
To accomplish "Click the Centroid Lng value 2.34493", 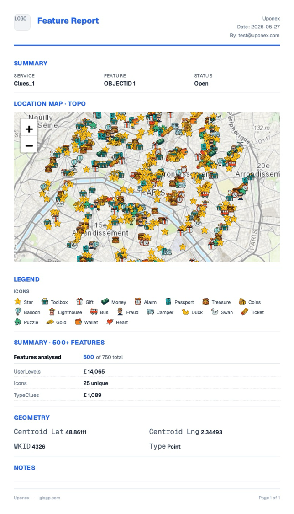I will [x=211, y=432].
